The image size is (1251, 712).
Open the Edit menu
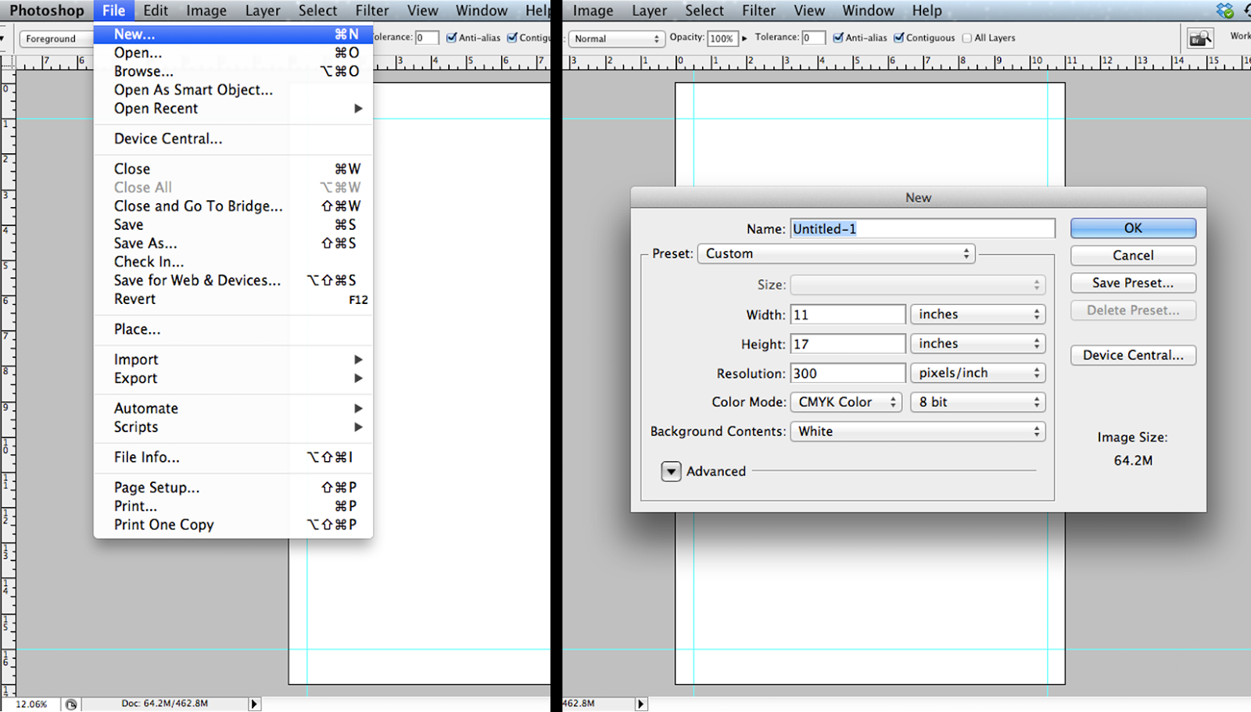[156, 10]
